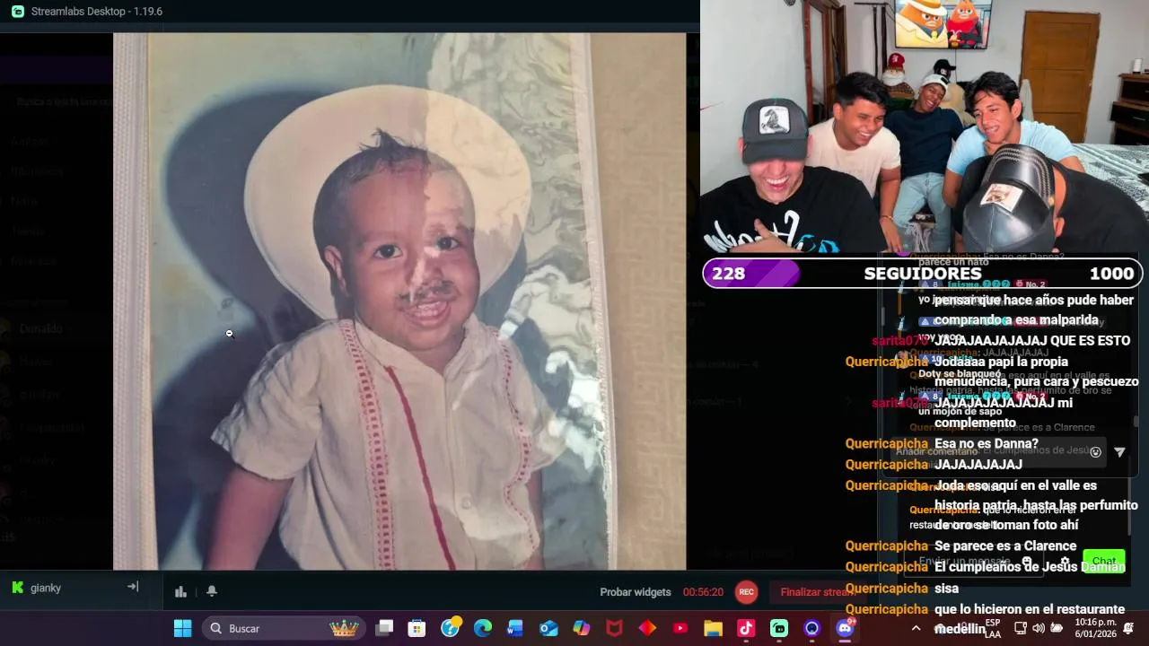The width and height of the screenshot is (1149, 646).
Task: Click the crown icon in the search box
Action: [x=344, y=628]
